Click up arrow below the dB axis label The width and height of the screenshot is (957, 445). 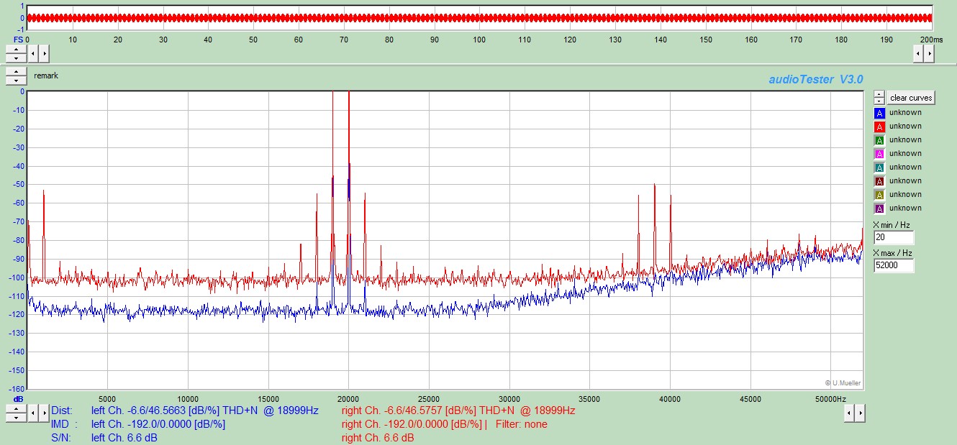tap(16, 408)
